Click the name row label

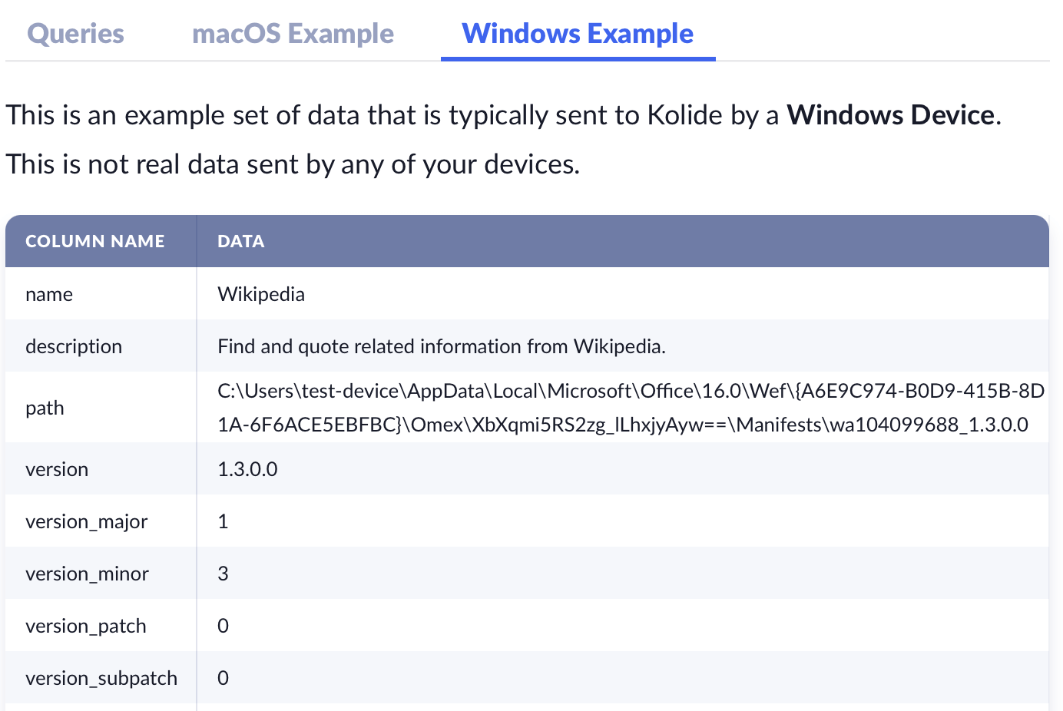click(x=49, y=294)
